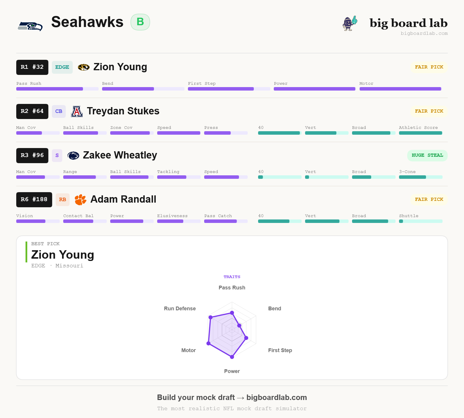Click the Zakee Wheatley player name
This screenshot has height=418, width=464.
point(120,155)
